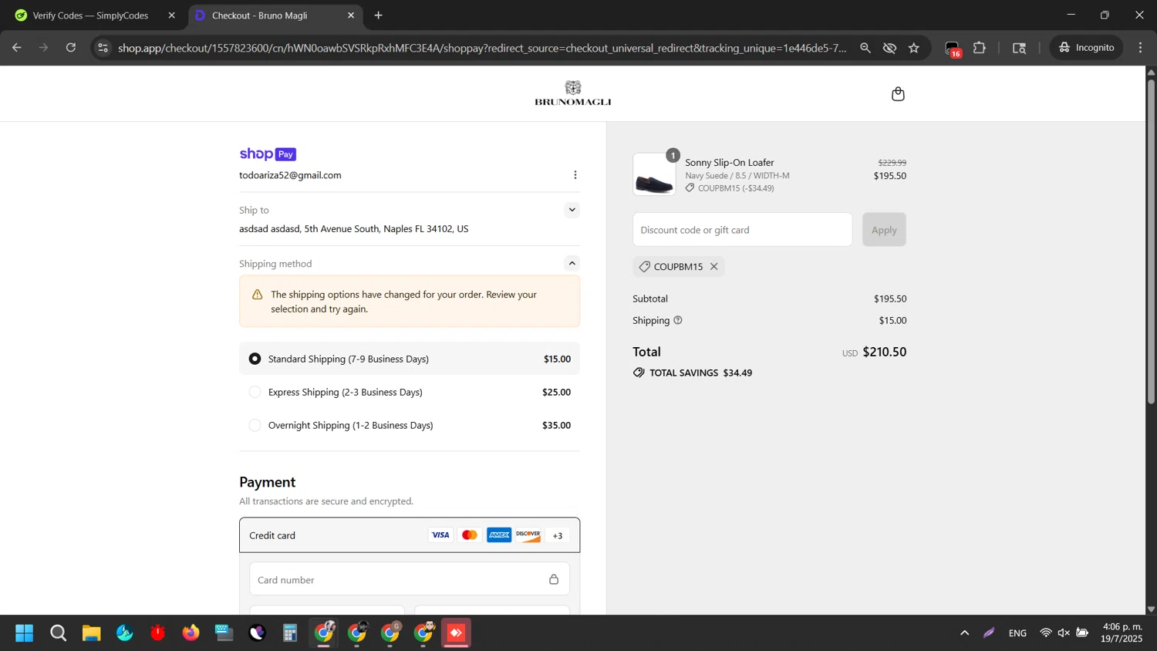Open the three-dot account options menu
The image size is (1157, 651).
[x=575, y=175]
